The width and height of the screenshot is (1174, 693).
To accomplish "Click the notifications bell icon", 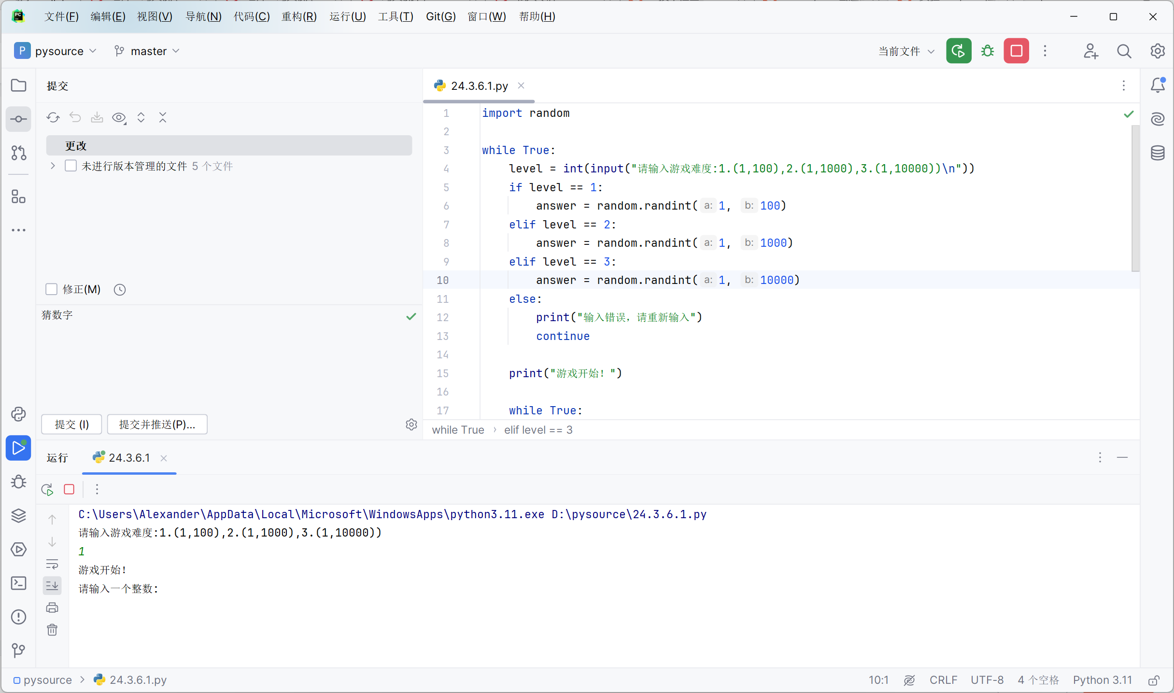I will click(1158, 85).
